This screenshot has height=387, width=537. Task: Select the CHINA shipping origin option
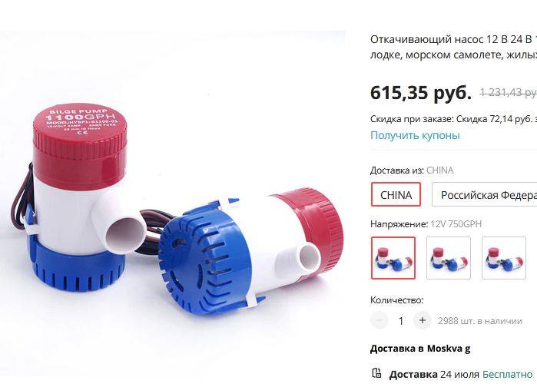click(396, 195)
